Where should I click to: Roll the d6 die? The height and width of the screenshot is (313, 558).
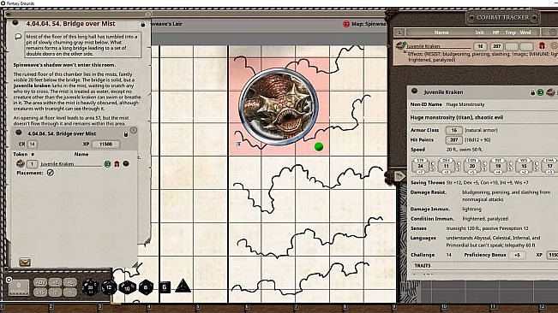[165, 287]
